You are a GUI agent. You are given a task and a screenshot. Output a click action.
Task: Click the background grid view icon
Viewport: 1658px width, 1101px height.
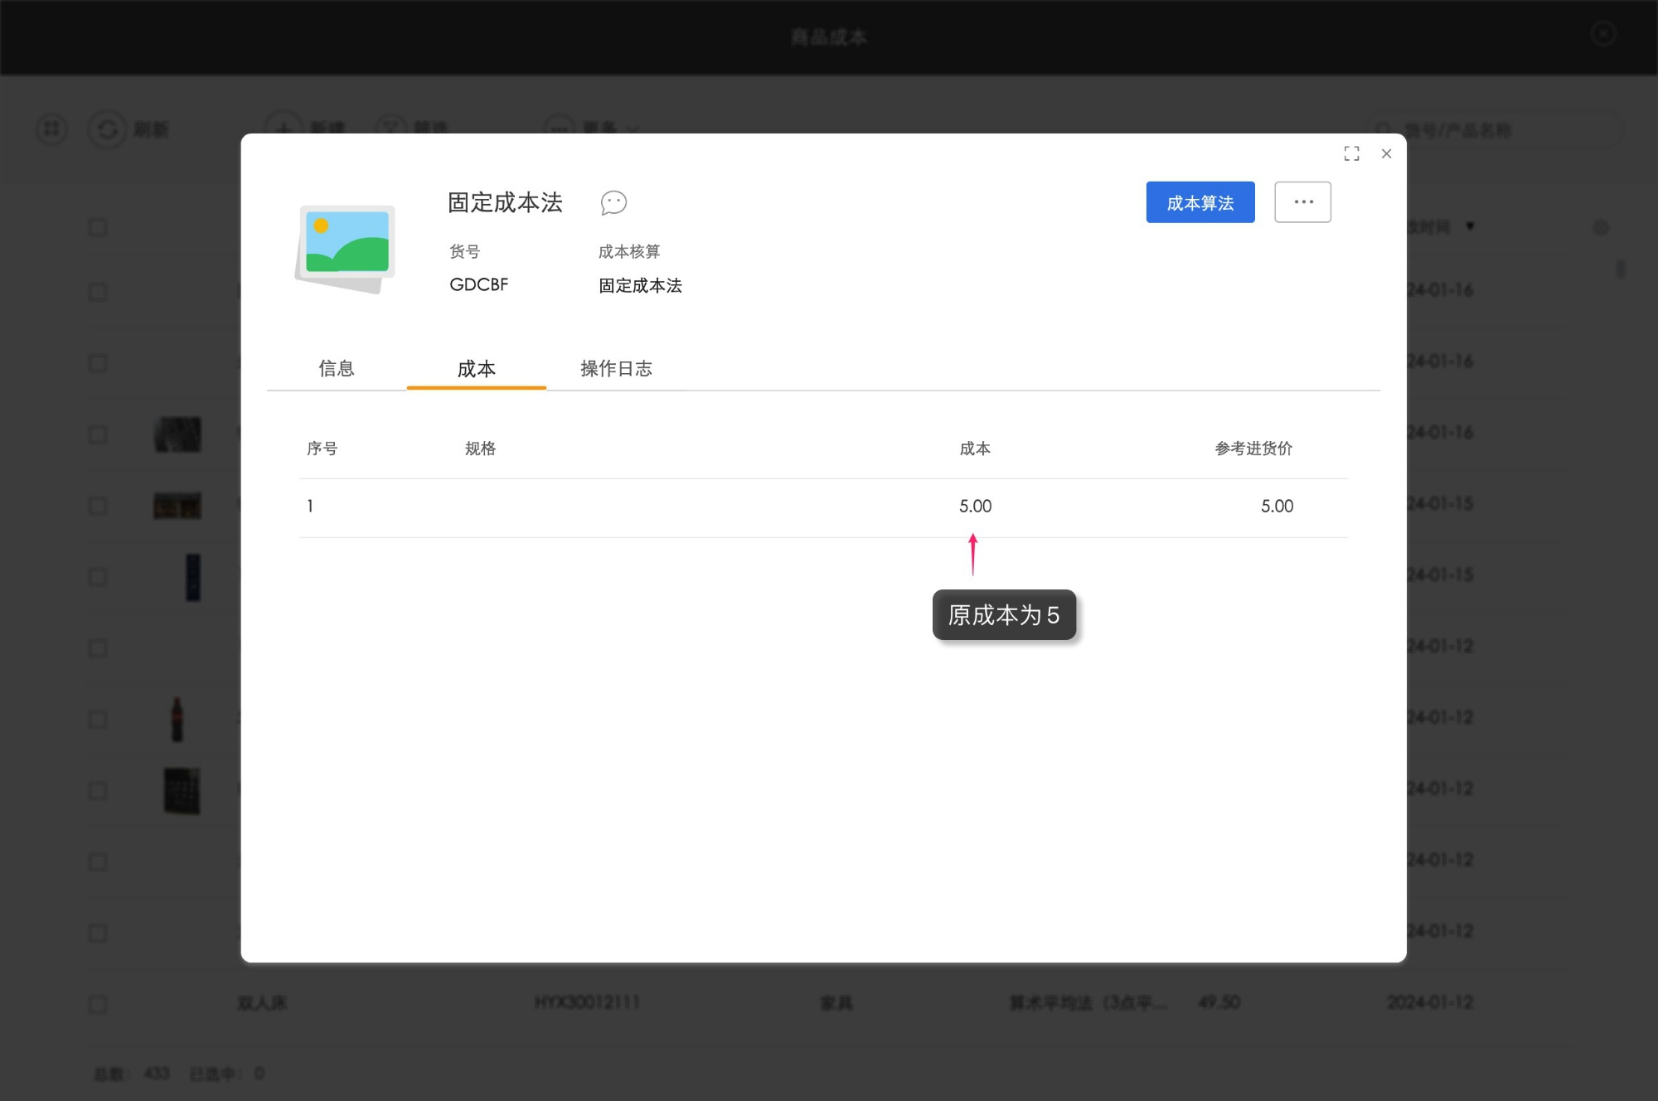[x=51, y=129]
